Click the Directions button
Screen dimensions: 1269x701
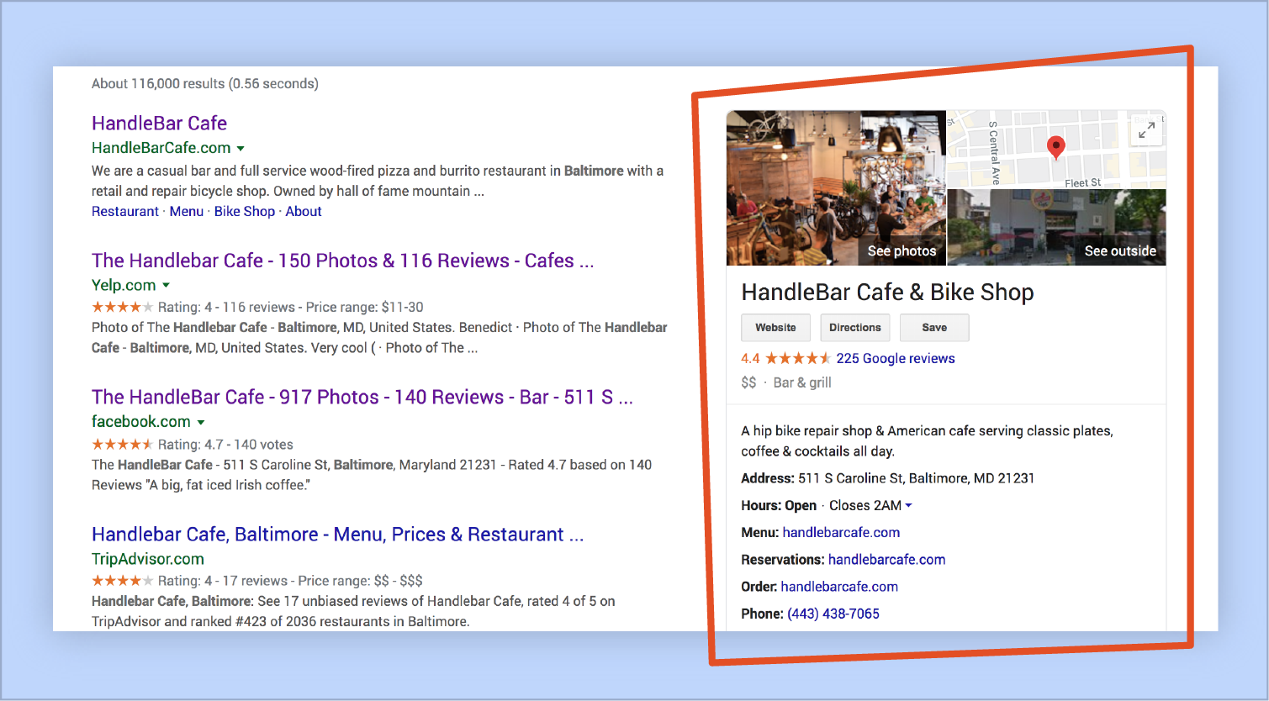pyautogui.click(x=855, y=328)
